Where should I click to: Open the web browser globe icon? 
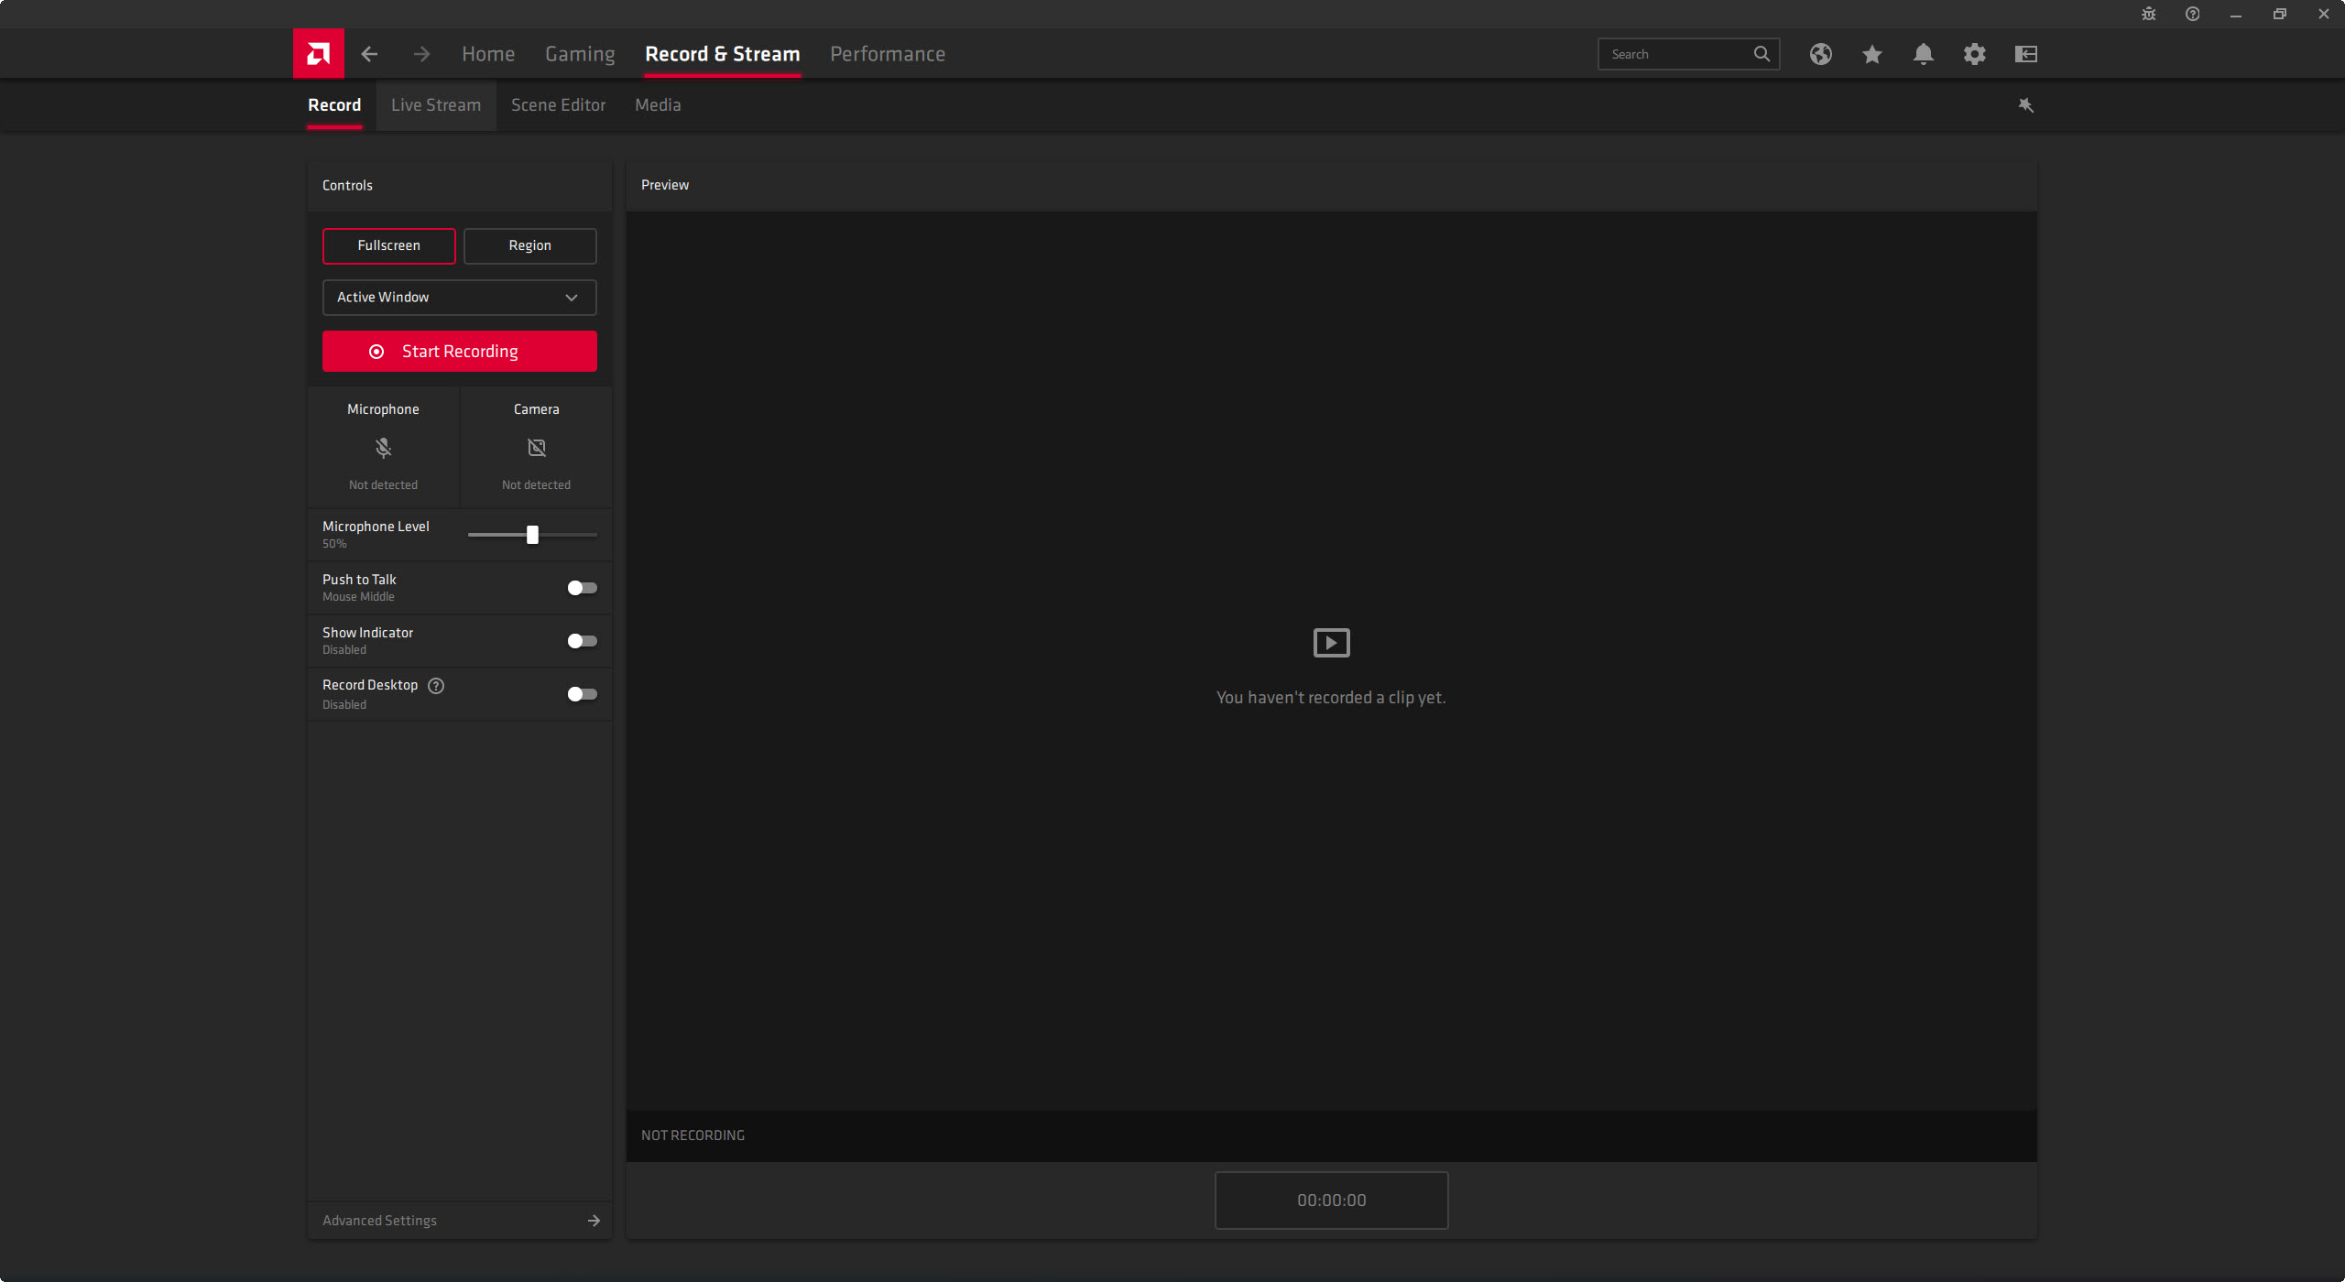pyautogui.click(x=1821, y=54)
